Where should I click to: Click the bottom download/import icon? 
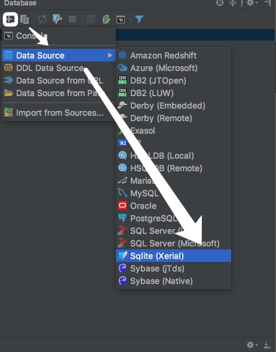point(267,345)
